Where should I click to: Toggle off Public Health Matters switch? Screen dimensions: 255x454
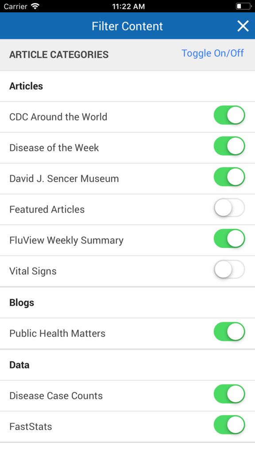(x=229, y=332)
